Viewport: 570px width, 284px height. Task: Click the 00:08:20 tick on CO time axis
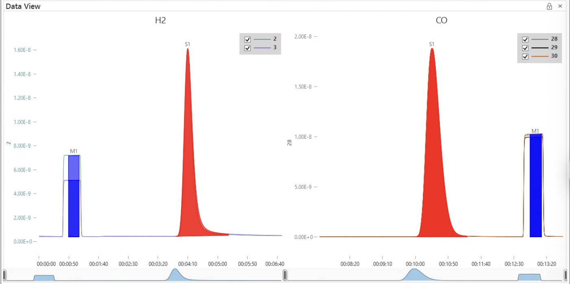click(350, 264)
